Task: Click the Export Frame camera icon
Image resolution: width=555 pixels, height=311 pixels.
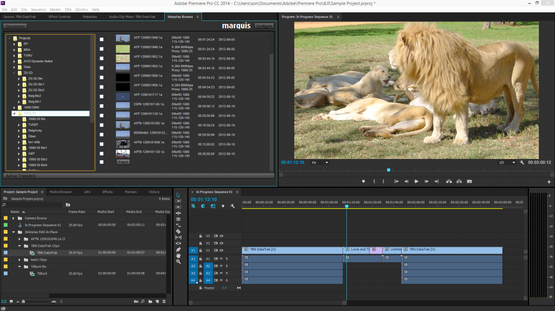Action: click(x=469, y=181)
